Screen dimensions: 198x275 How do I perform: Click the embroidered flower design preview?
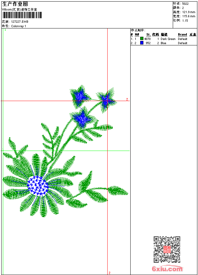click(65, 151)
